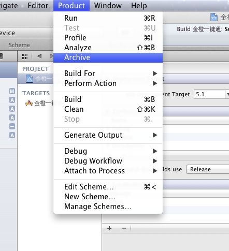Expand the Perform Action submenu

(108, 83)
